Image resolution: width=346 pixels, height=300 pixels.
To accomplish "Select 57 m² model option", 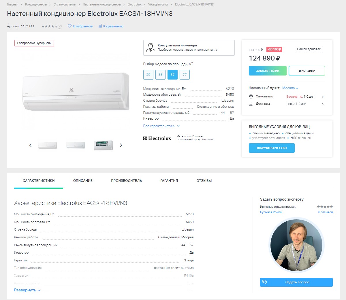I will point(172,75).
